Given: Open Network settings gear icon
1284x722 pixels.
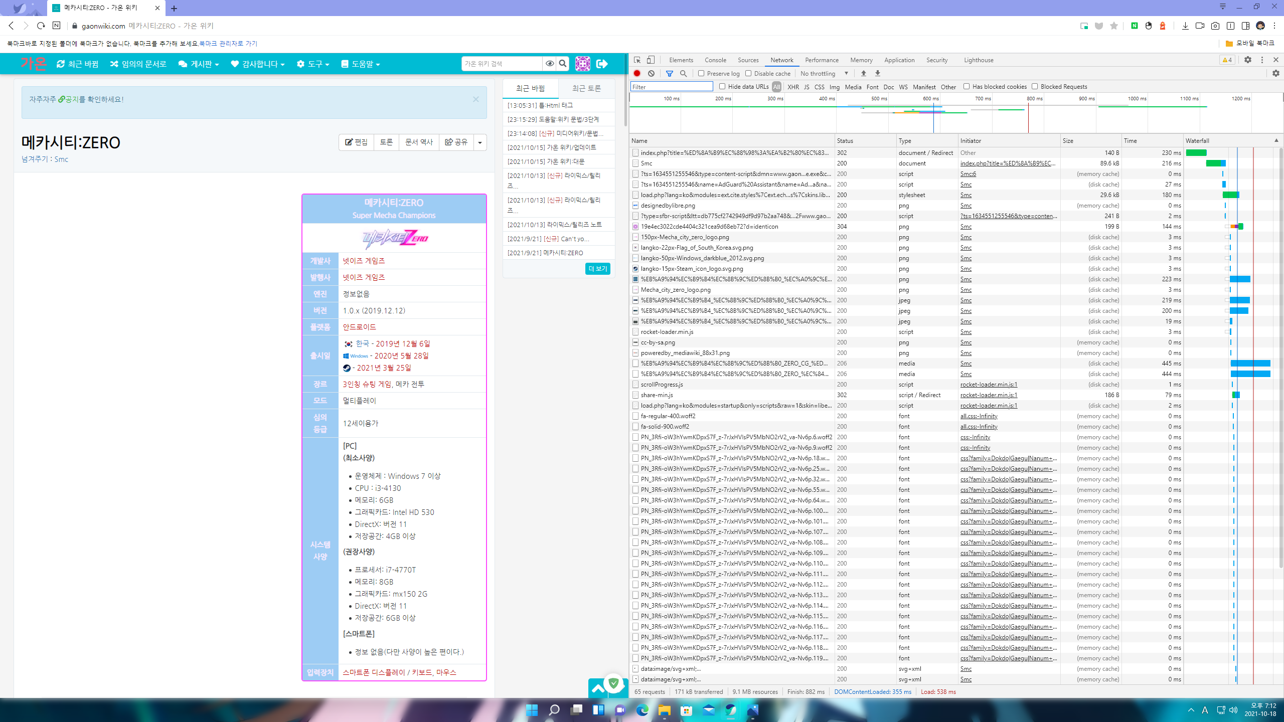Looking at the screenshot, I should [1276, 73].
